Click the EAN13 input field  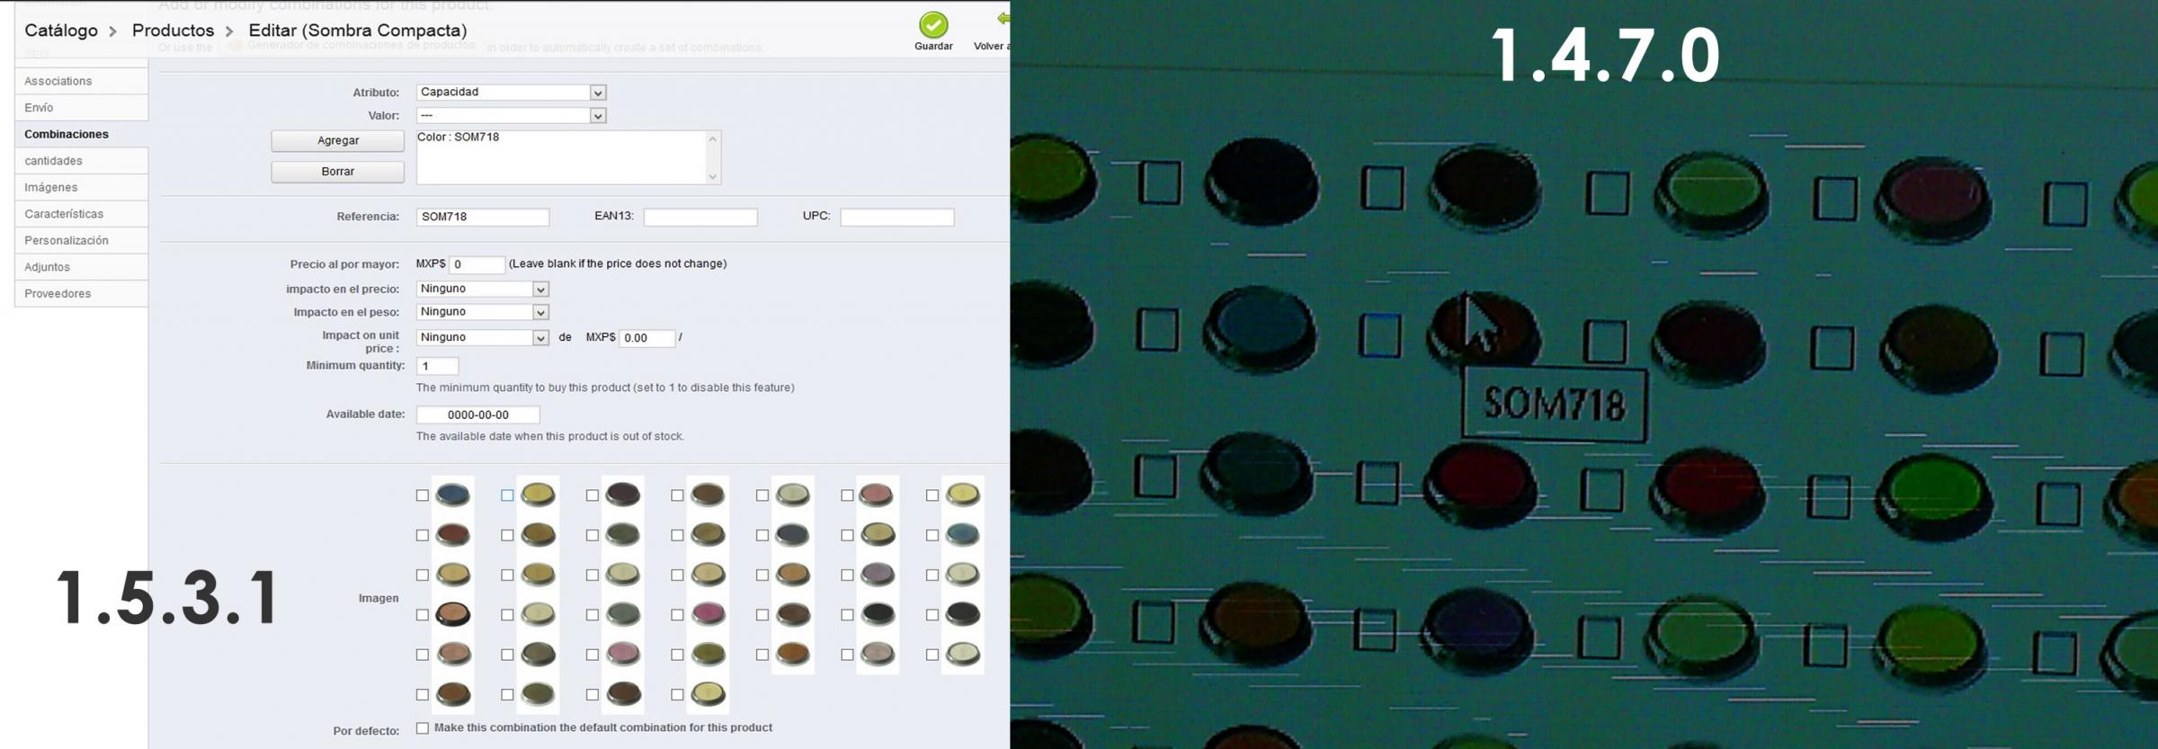point(700,217)
